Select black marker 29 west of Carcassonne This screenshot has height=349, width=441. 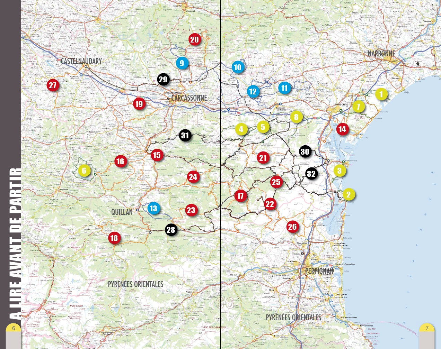tap(163, 79)
